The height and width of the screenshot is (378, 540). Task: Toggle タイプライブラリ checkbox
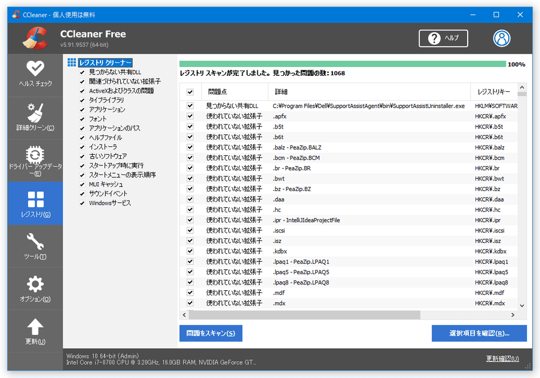tap(82, 100)
